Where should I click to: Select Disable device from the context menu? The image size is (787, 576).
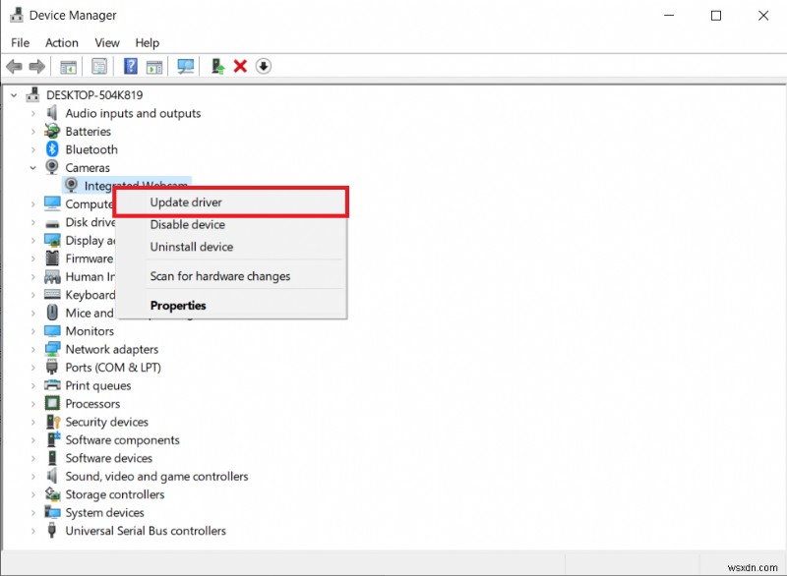pos(186,224)
